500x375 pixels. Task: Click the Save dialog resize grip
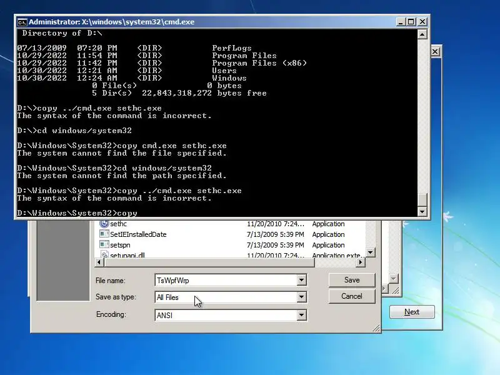pyautogui.click(x=376, y=328)
